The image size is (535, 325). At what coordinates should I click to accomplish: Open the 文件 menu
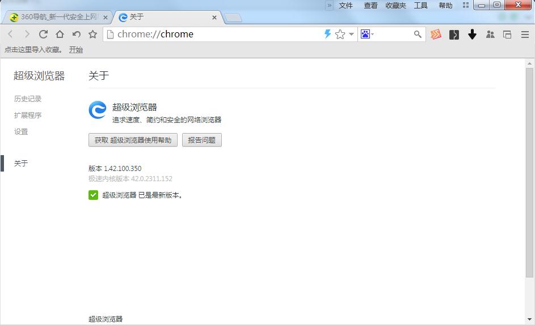pyautogui.click(x=346, y=6)
